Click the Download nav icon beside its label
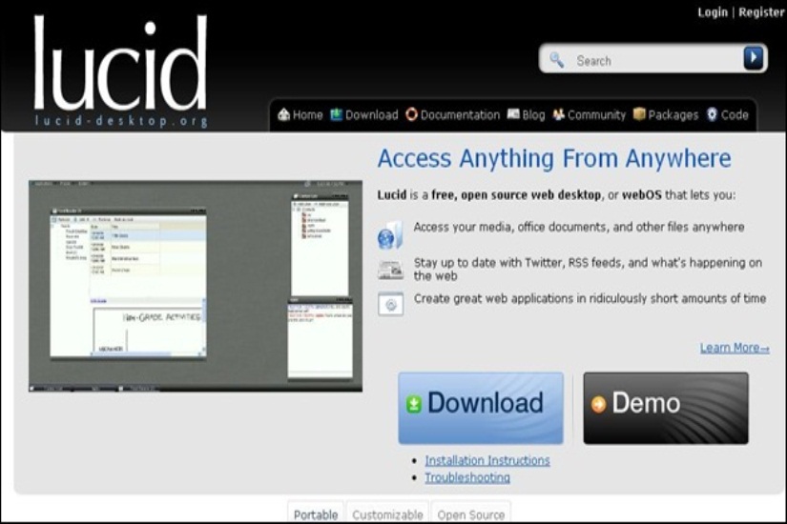This screenshot has width=787, height=524. tap(337, 114)
